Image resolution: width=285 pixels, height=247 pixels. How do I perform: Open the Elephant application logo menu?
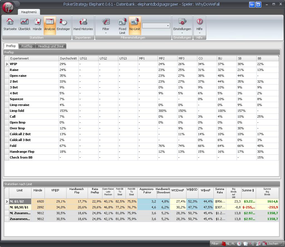pos(8,8)
